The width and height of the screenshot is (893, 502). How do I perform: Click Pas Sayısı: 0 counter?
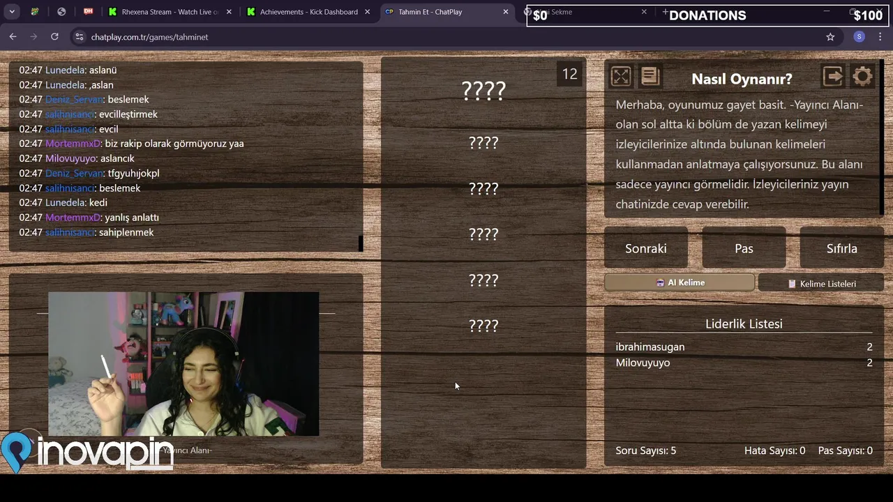845,450
